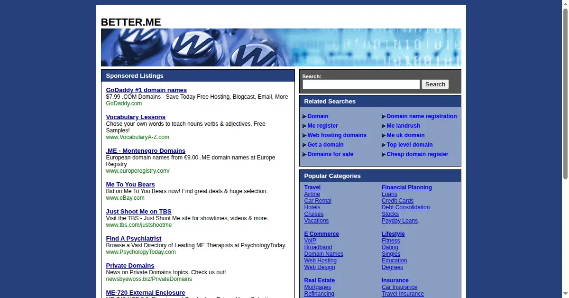Select Web hosting domains related search
The height and width of the screenshot is (298, 569).
tap(337, 135)
